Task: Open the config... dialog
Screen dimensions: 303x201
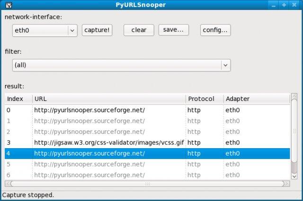Action: pos(215,30)
